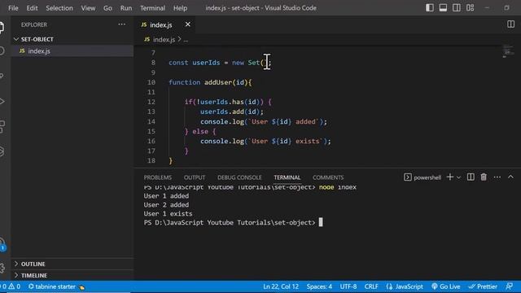Toggle Primary Side Bar layout icon
The height and width of the screenshot is (293, 521).
429,7
